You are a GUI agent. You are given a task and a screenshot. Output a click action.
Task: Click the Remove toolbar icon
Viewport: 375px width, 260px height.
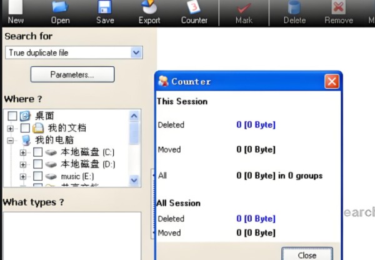pyautogui.click(x=339, y=8)
